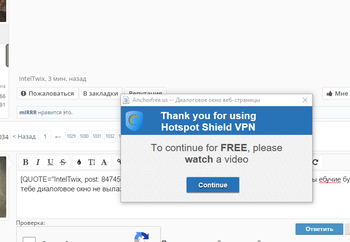Submit the reply with Ответить
The height and width of the screenshot is (242, 350).
click(319, 229)
